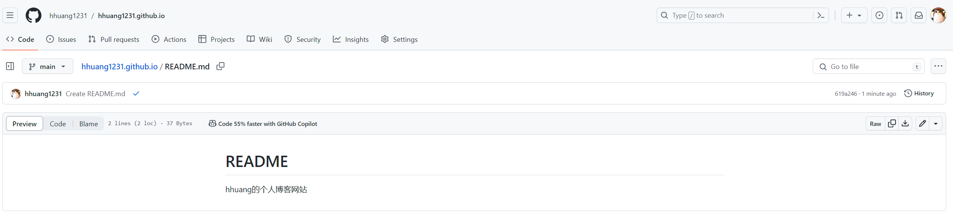This screenshot has height=219, width=953.
Task: Click the GitHub Octocat logo
Action: point(33,15)
